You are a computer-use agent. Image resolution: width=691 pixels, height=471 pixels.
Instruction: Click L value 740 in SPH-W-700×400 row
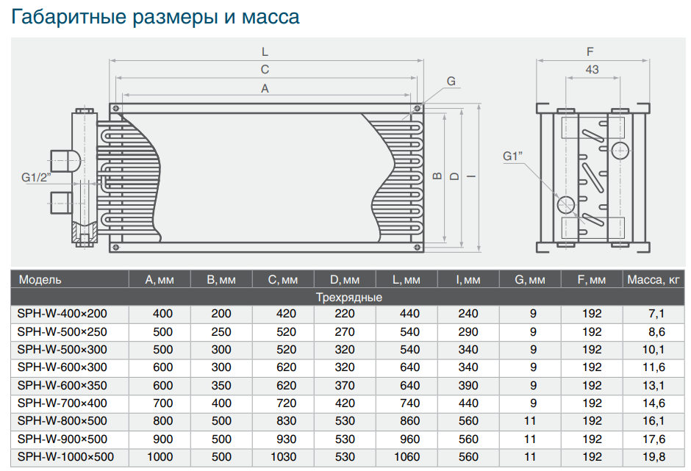[410, 403]
